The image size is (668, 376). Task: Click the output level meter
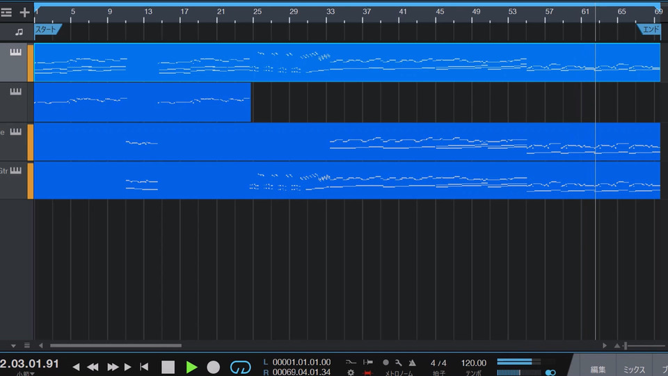coord(518,362)
